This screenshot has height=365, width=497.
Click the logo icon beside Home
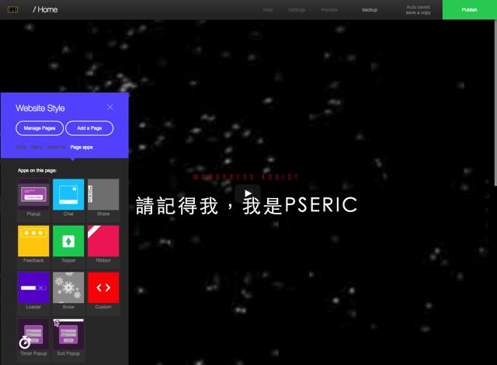(12, 10)
